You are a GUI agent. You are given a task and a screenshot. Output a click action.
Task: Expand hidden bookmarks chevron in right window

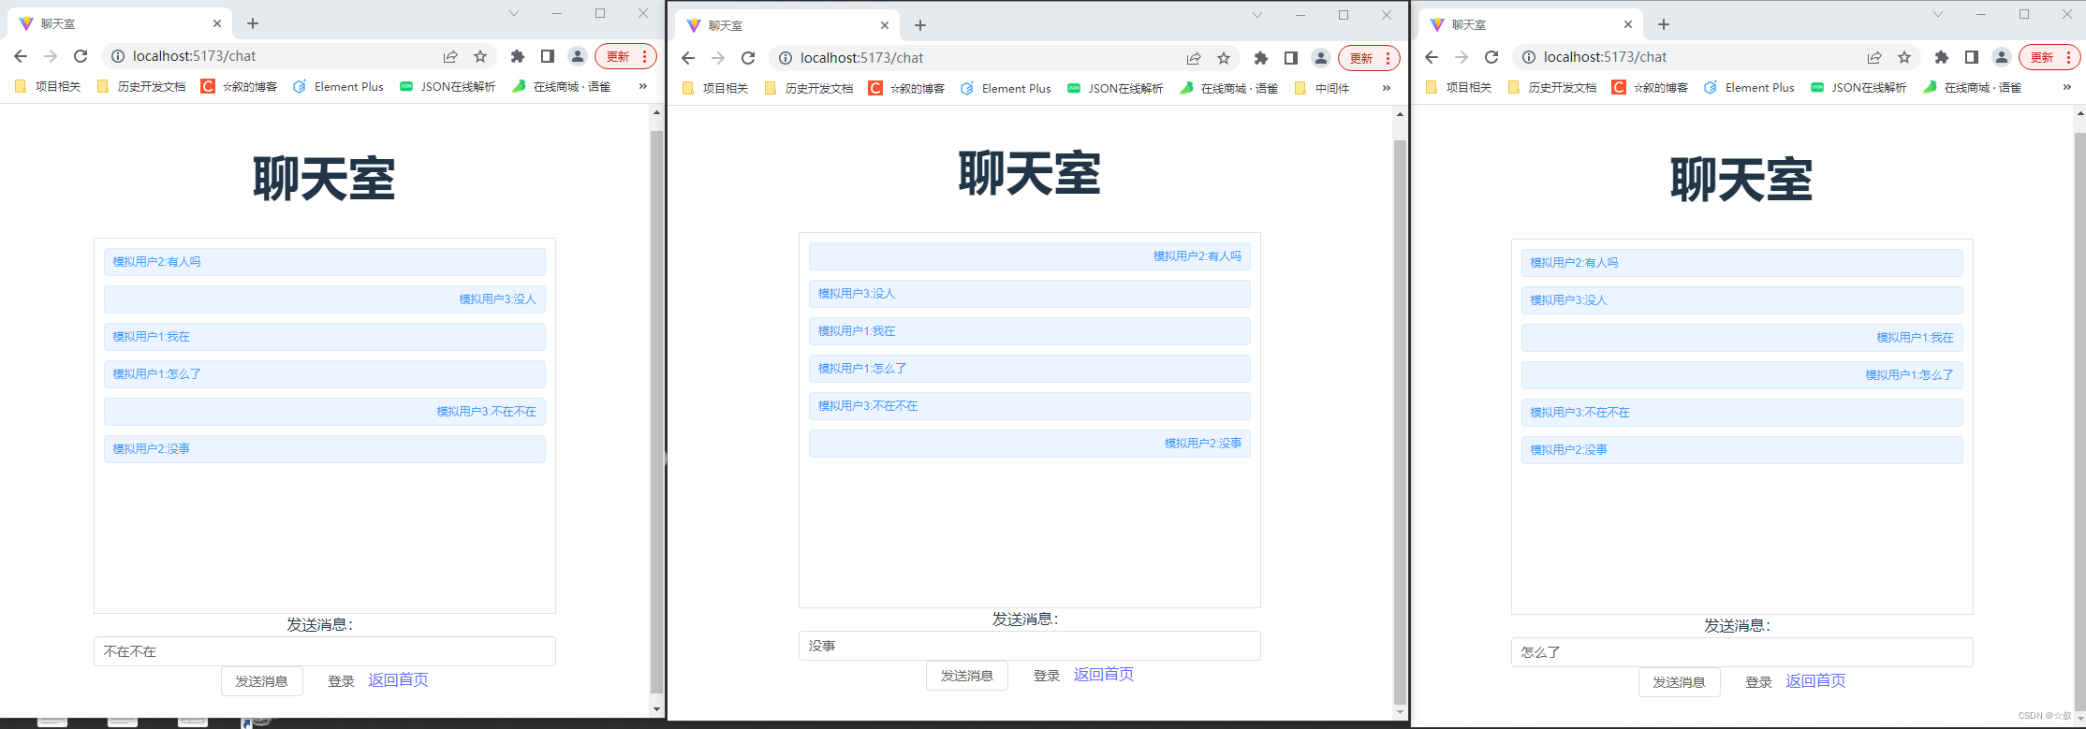click(x=2067, y=87)
